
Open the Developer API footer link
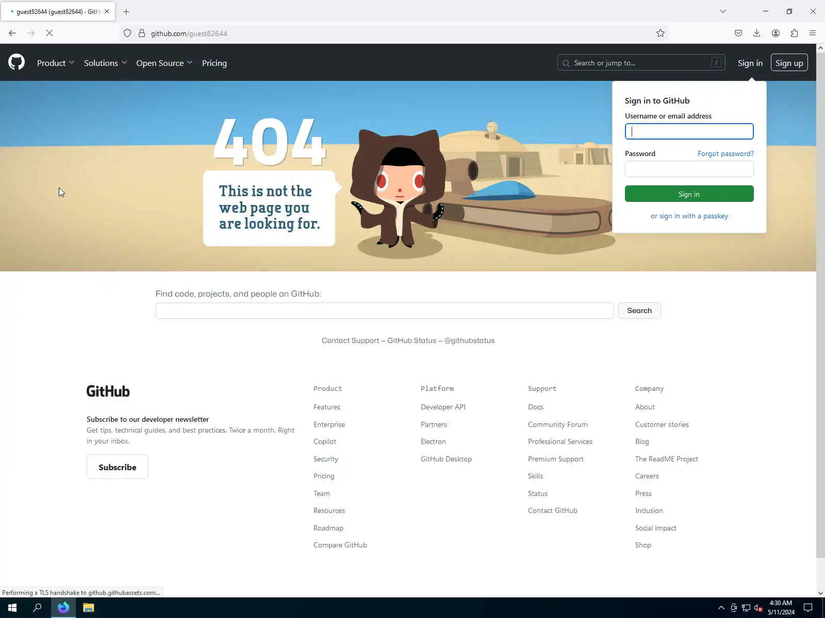pyautogui.click(x=443, y=407)
